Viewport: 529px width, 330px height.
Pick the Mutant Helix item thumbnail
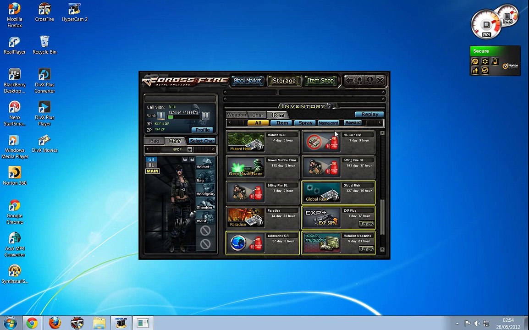246,142
